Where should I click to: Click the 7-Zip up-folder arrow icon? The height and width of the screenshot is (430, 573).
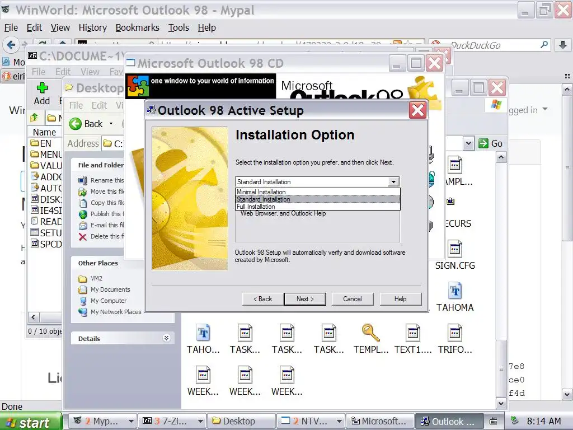pyautogui.click(x=34, y=118)
